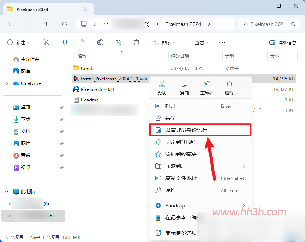Click the context menu 剪切 scissors icon

162,84
